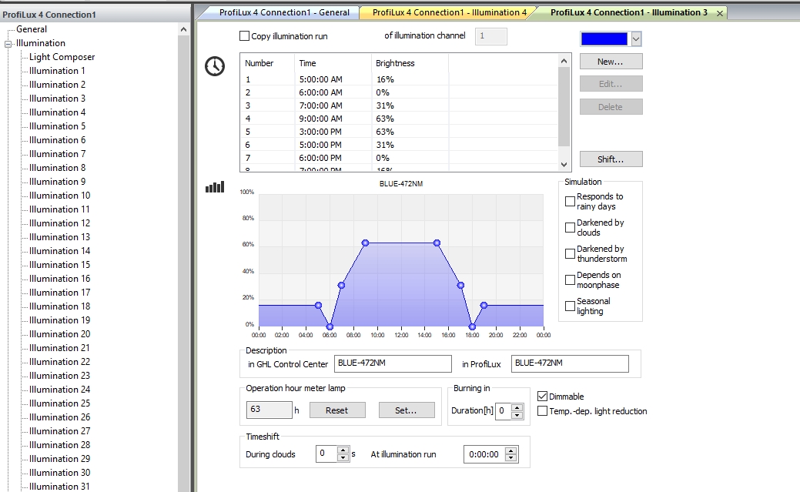Click the New... button

coord(611,62)
